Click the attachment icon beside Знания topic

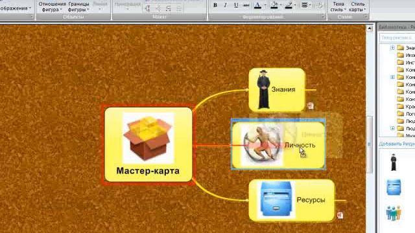pyautogui.click(x=311, y=106)
